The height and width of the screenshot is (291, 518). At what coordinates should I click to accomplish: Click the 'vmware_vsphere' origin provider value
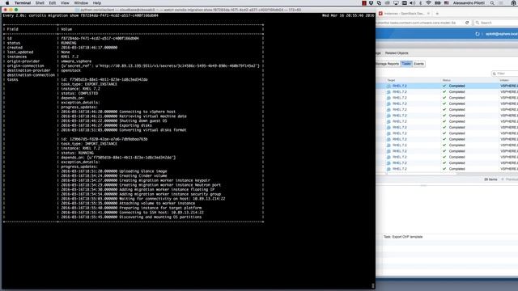click(x=76, y=61)
